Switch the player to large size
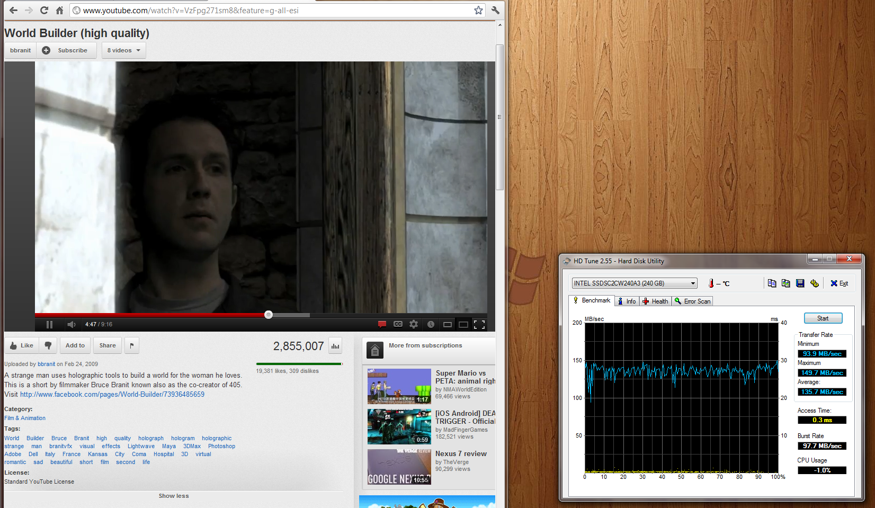Viewport: 875px width, 508px height. click(463, 324)
